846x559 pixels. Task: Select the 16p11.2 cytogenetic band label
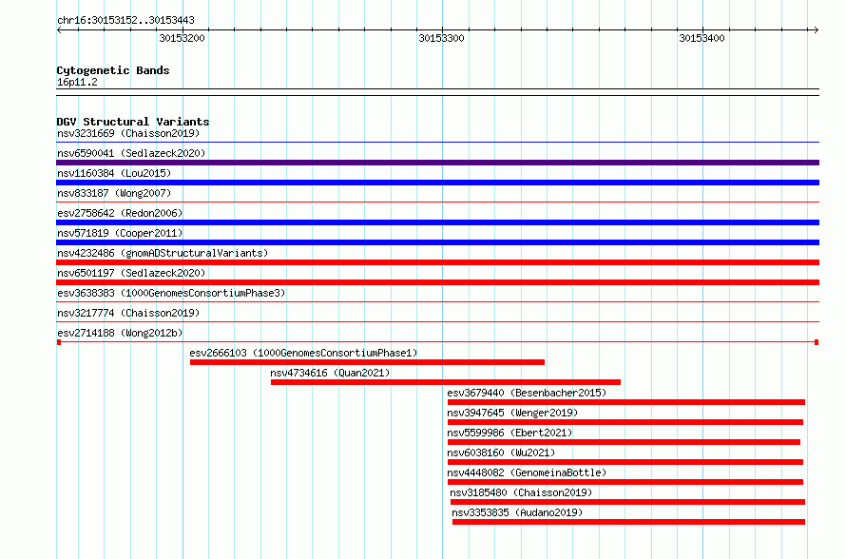(x=77, y=82)
